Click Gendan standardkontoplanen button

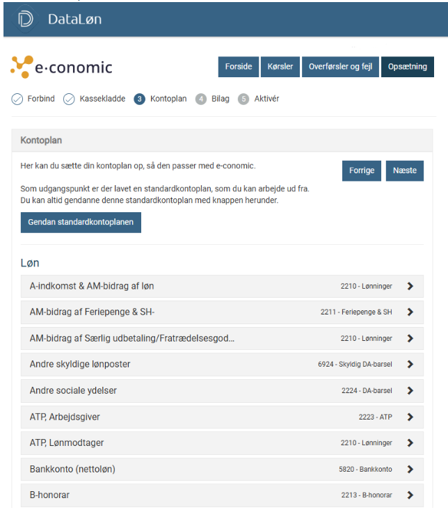pos(81,223)
